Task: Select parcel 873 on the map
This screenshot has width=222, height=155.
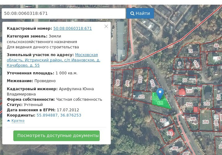Action: (x=163, y=120)
